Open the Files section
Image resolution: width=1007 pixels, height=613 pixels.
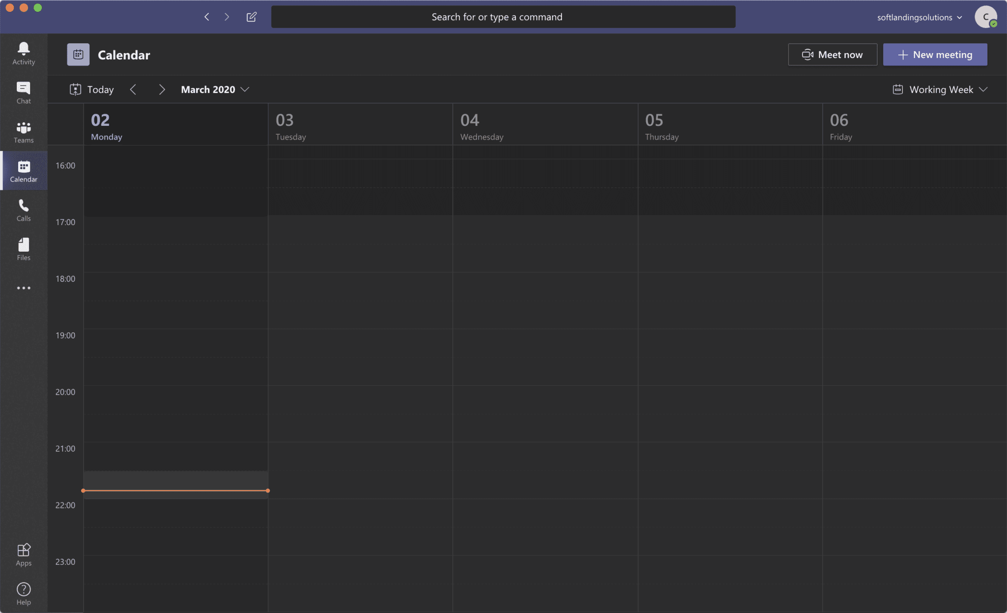pyautogui.click(x=23, y=249)
